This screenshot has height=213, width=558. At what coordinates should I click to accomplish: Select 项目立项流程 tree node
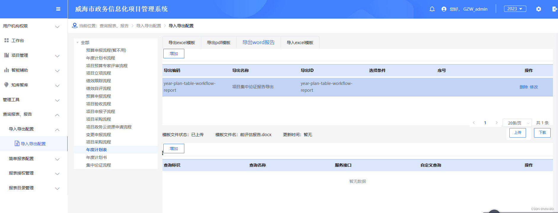pos(98,73)
